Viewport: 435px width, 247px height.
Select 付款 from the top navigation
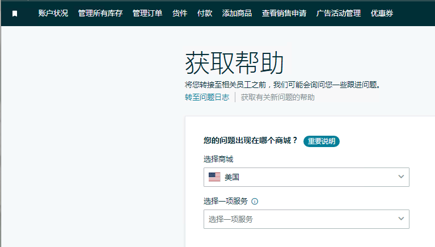coord(205,13)
